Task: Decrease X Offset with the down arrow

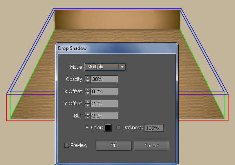Action: point(88,93)
